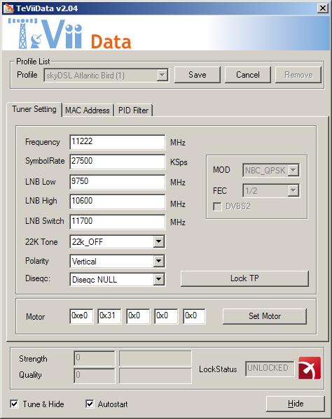Click the LNB High input field
Image resolution: width=332 pixels, height=419 pixels.
click(118, 201)
